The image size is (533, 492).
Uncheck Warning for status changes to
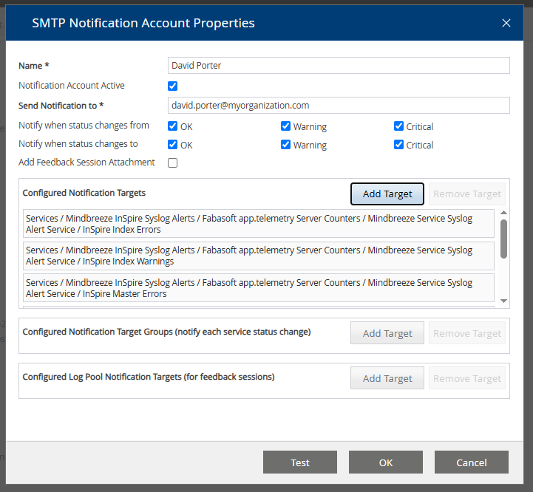coord(286,145)
